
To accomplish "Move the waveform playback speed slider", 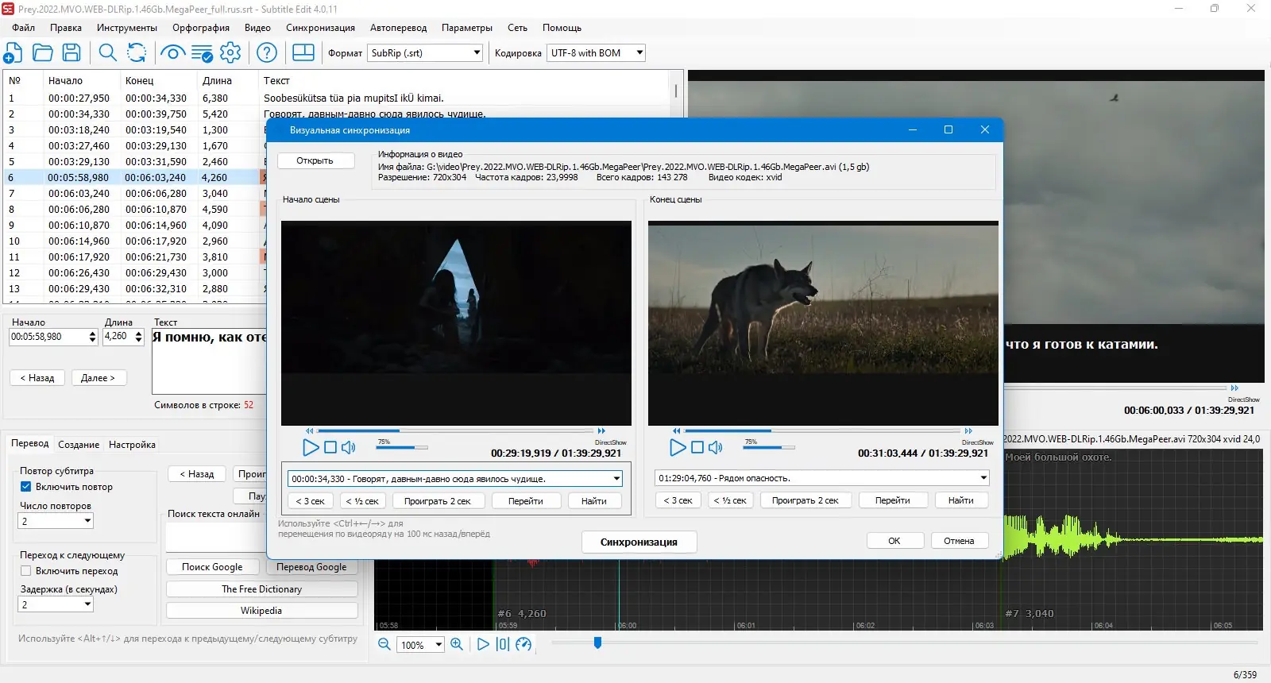I will coord(597,642).
